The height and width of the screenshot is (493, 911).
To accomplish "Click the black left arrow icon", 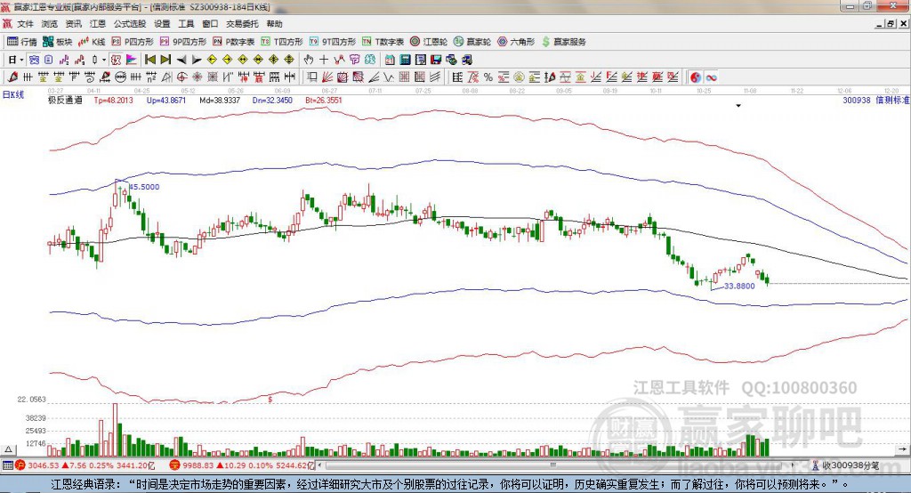I will (181, 60).
